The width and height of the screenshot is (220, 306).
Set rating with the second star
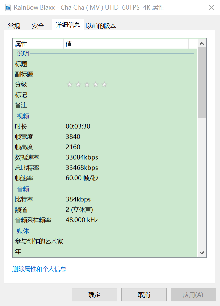tap(78, 85)
